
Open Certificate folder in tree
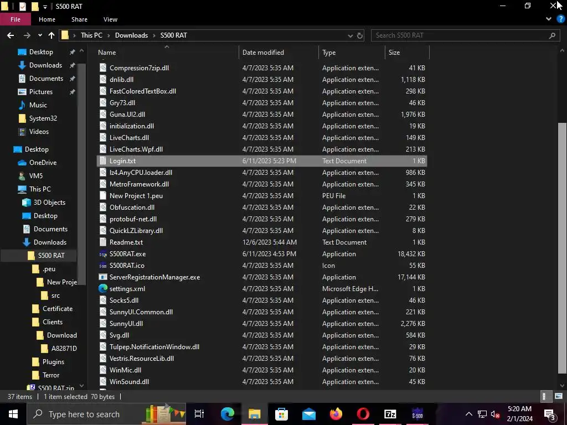click(58, 309)
